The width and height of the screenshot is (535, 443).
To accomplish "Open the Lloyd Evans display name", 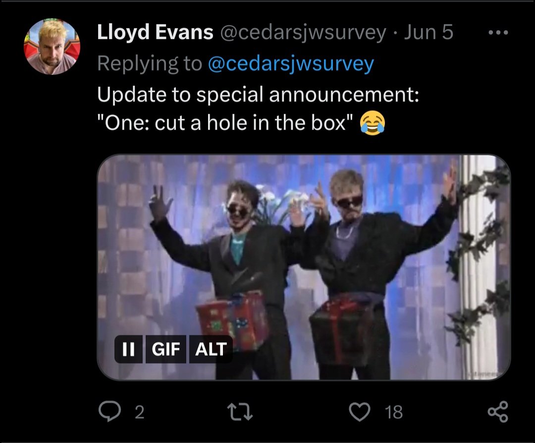I will click(x=155, y=32).
